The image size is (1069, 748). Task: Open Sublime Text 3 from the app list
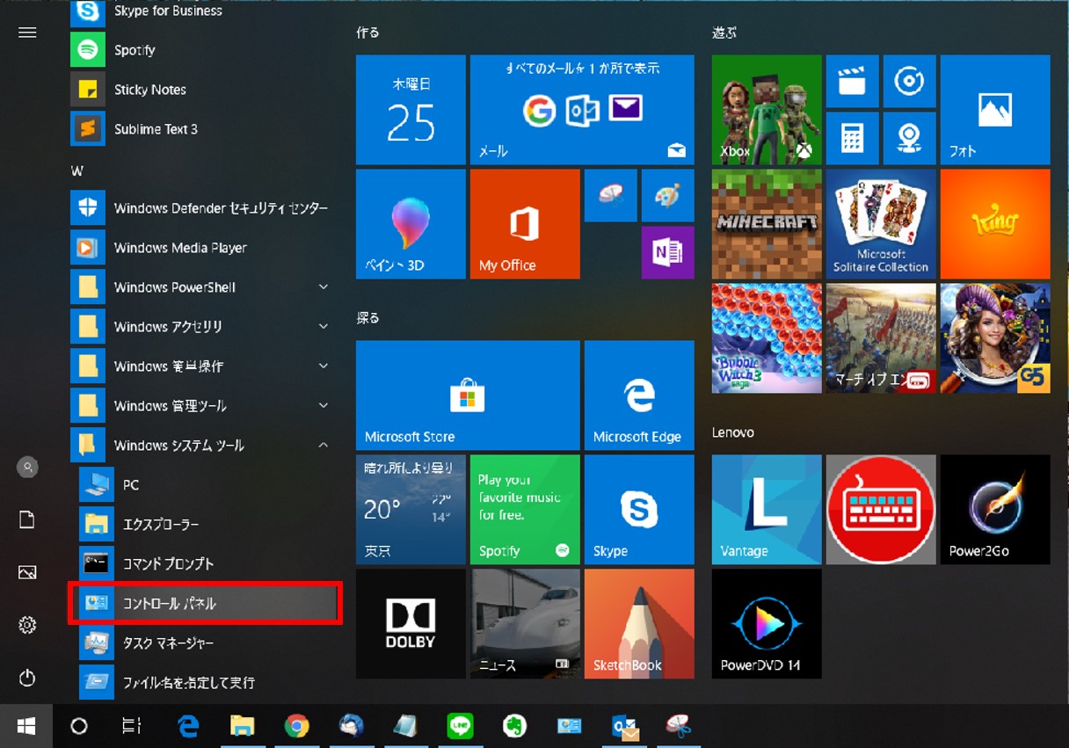point(202,129)
